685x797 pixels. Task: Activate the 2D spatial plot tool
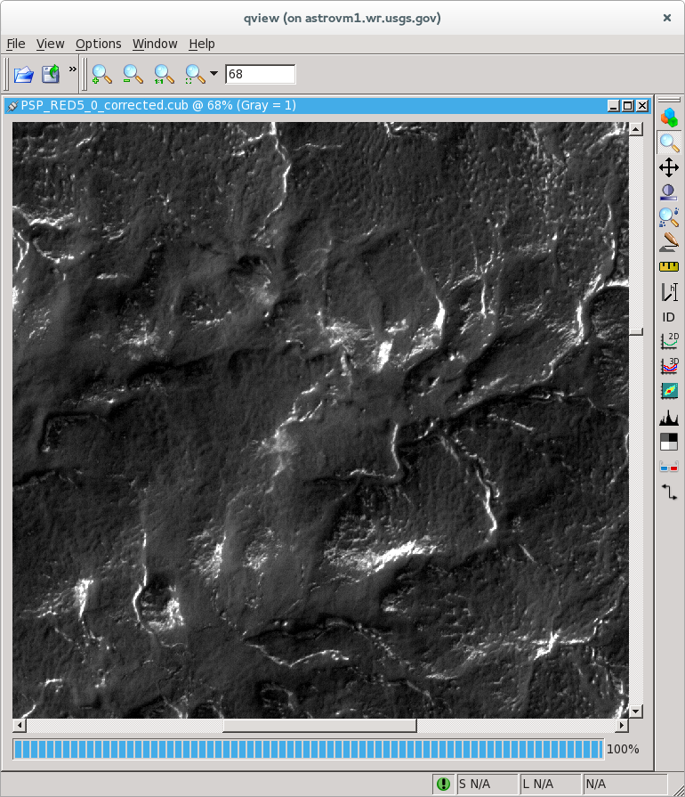point(668,340)
